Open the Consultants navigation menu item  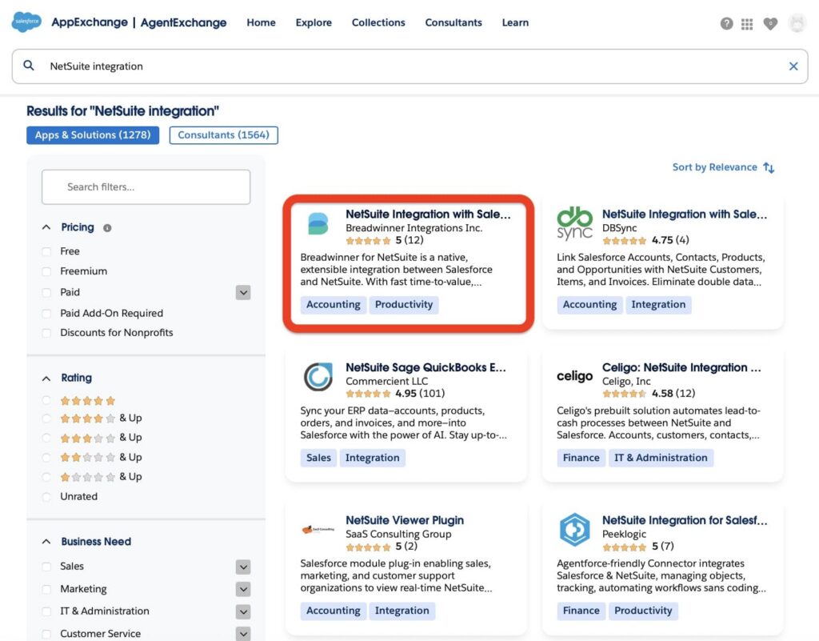[x=453, y=22]
